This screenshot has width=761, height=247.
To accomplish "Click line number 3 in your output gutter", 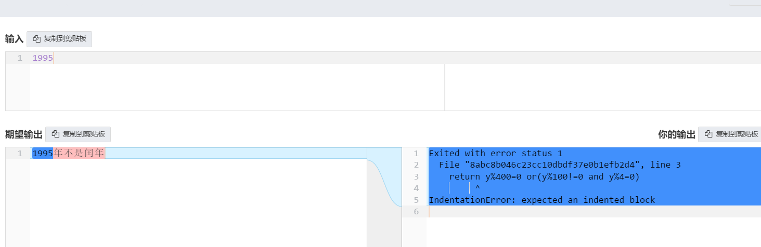I will 416,176.
